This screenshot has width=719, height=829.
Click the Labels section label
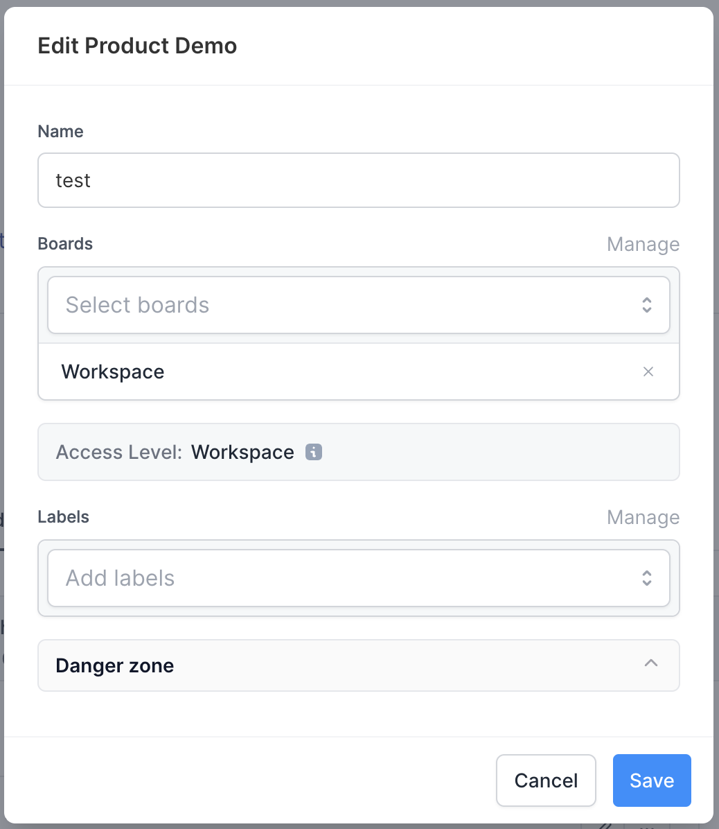pyautogui.click(x=64, y=516)
